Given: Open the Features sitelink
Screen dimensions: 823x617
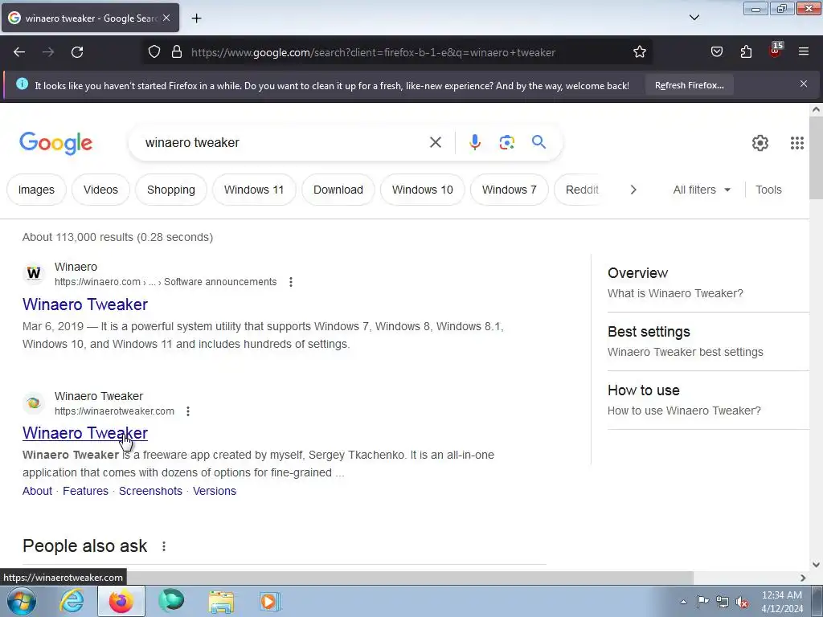Looking at the screenshot, I should [x=85, y=491].
